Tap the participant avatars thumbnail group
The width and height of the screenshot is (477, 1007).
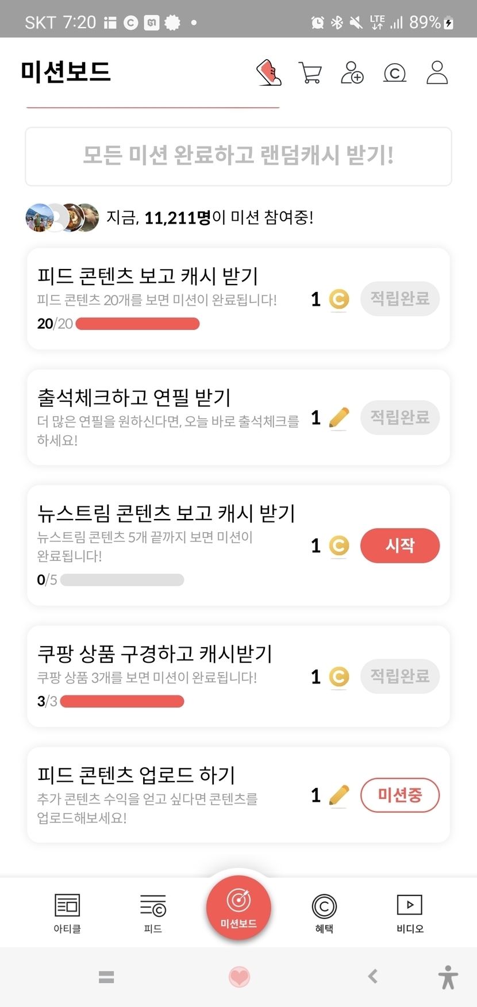point(62,218)
